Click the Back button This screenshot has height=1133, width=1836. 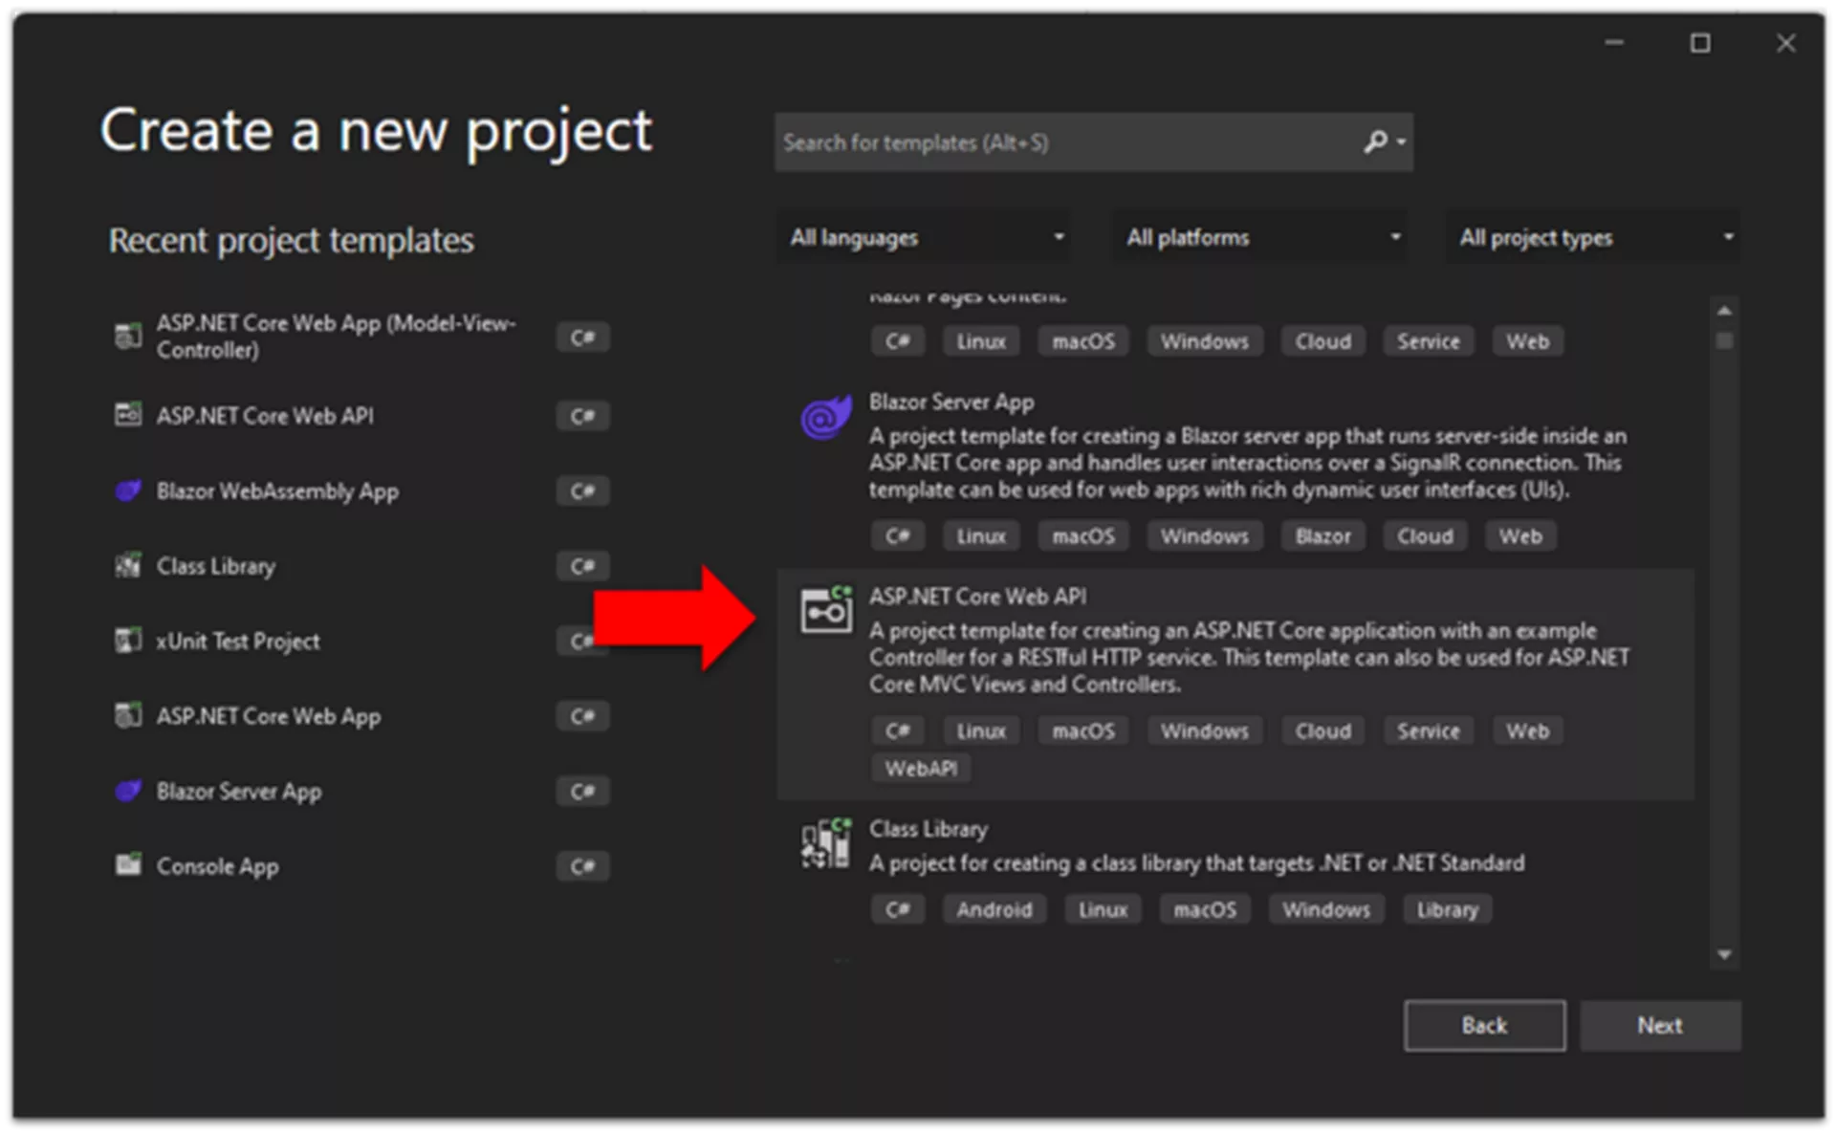(x=1484, y=1025)
